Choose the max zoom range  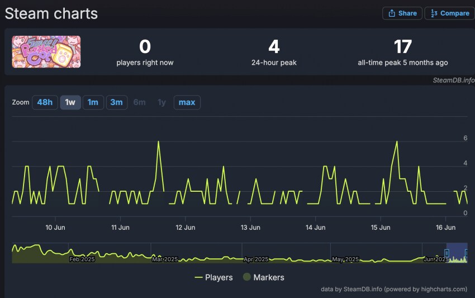click(x=187, y=102)
